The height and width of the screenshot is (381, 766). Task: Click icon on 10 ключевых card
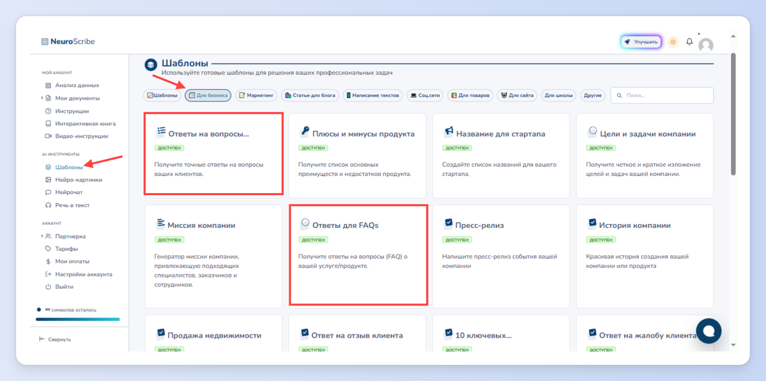[x=449, y=333]
